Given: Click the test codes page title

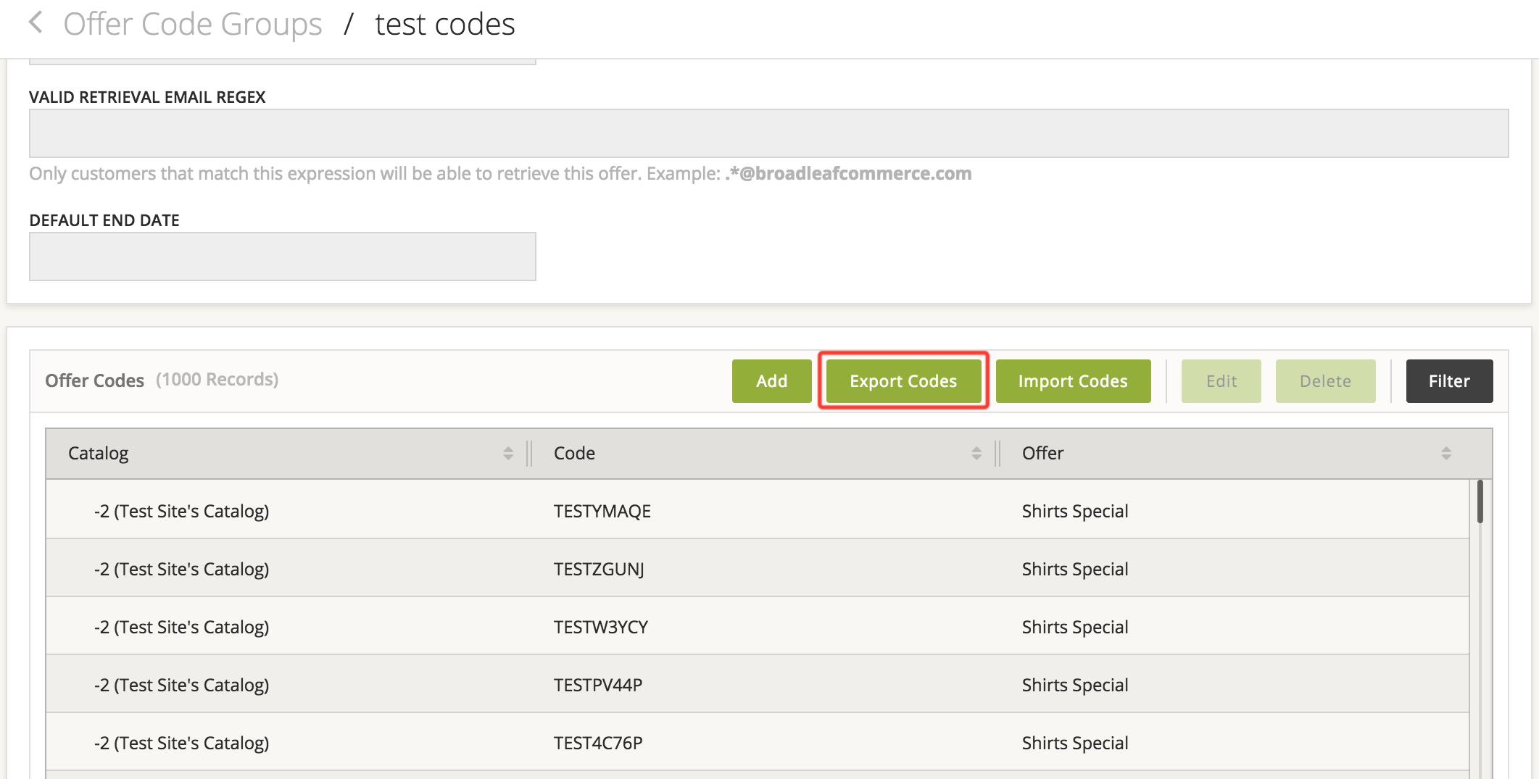Looking at the screenshot, I should tap(445, 25).
